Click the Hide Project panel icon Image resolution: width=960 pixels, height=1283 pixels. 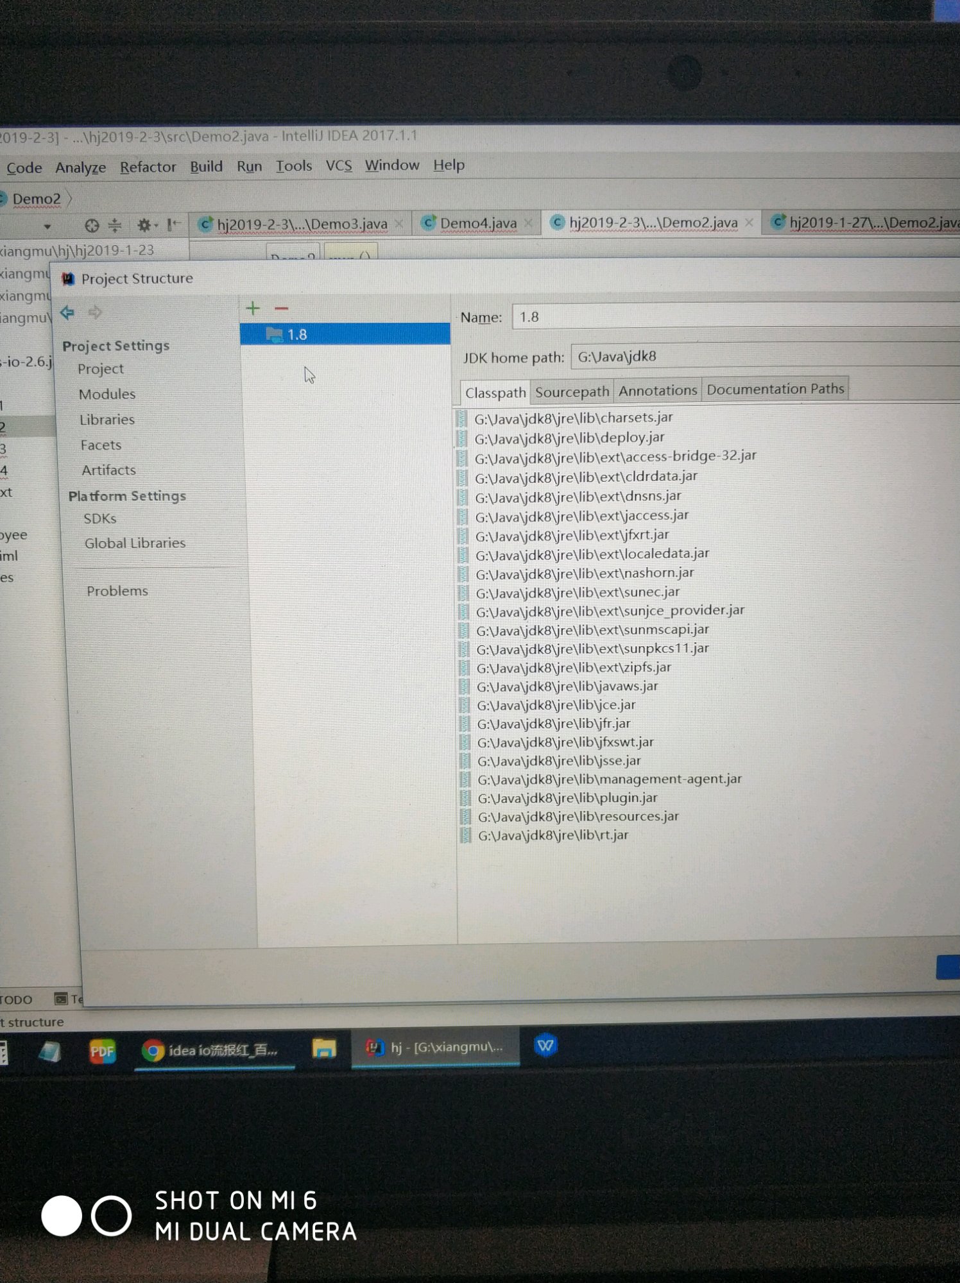tap(173, 225)
